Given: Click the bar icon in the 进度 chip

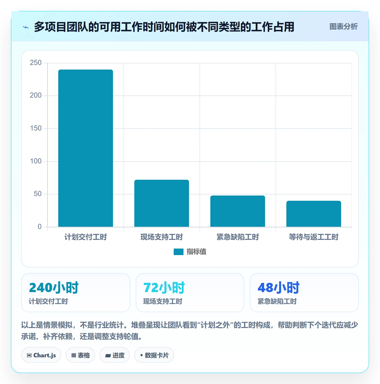Looking at the screenshot, I should (108, 355).
